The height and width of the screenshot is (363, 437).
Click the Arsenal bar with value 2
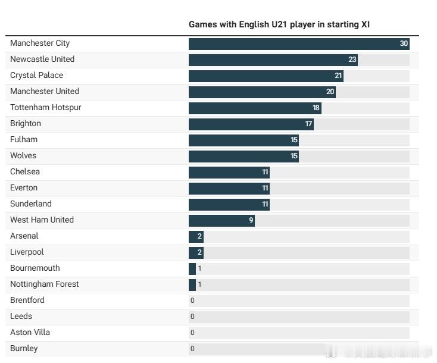[x=196, y=237]
